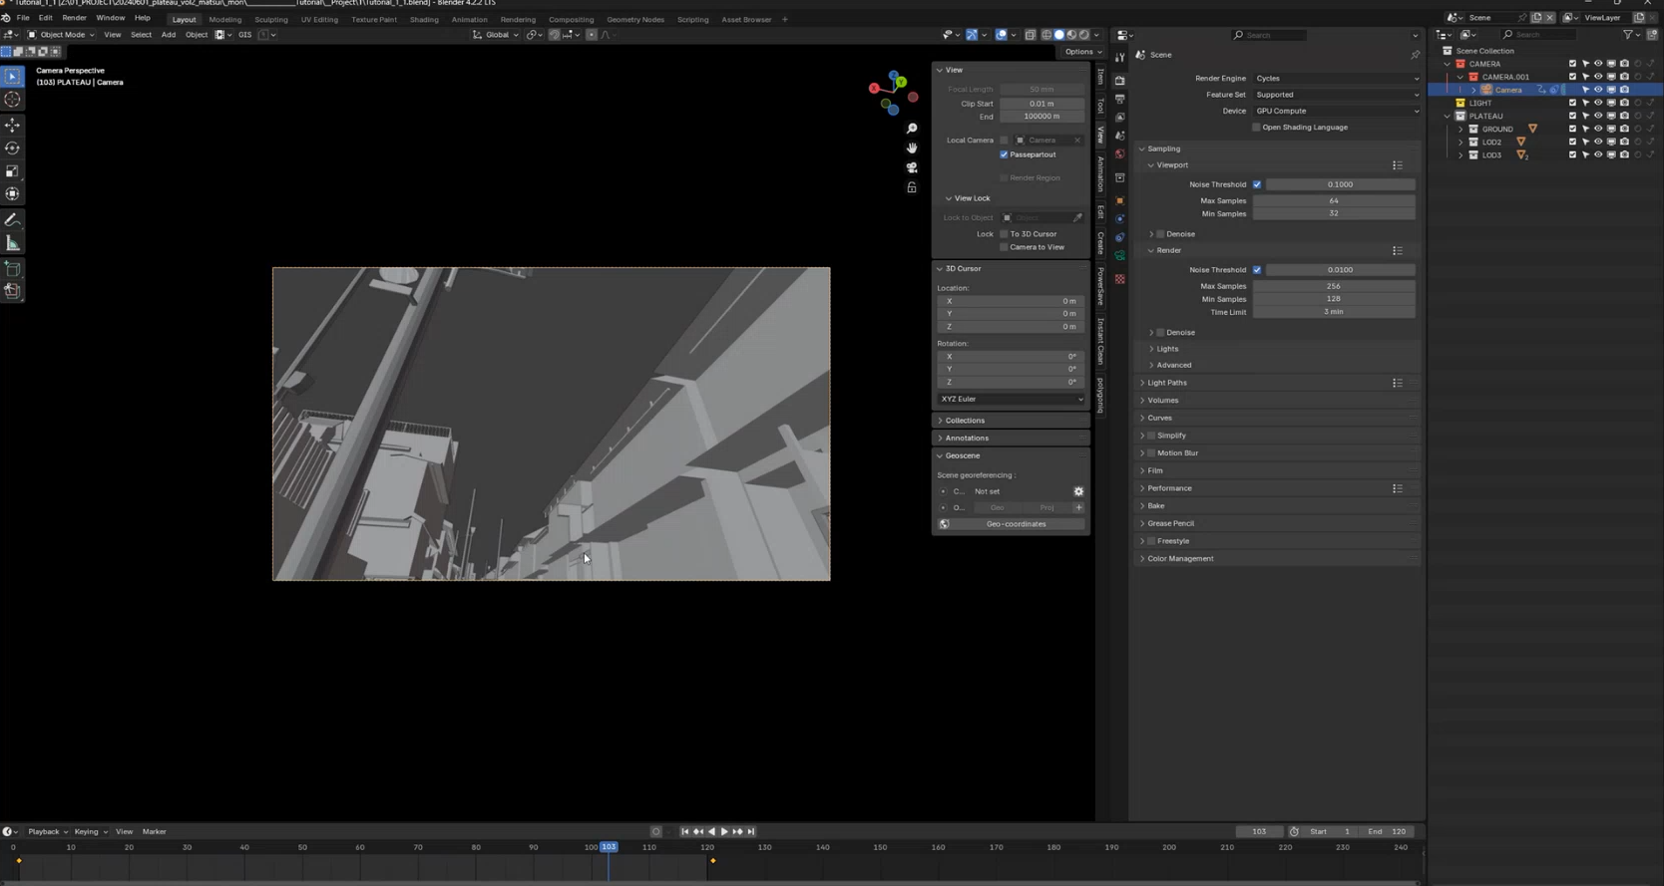Click the Geo-coordinates button
The image size is (1664, 886).
(1016, 524)
